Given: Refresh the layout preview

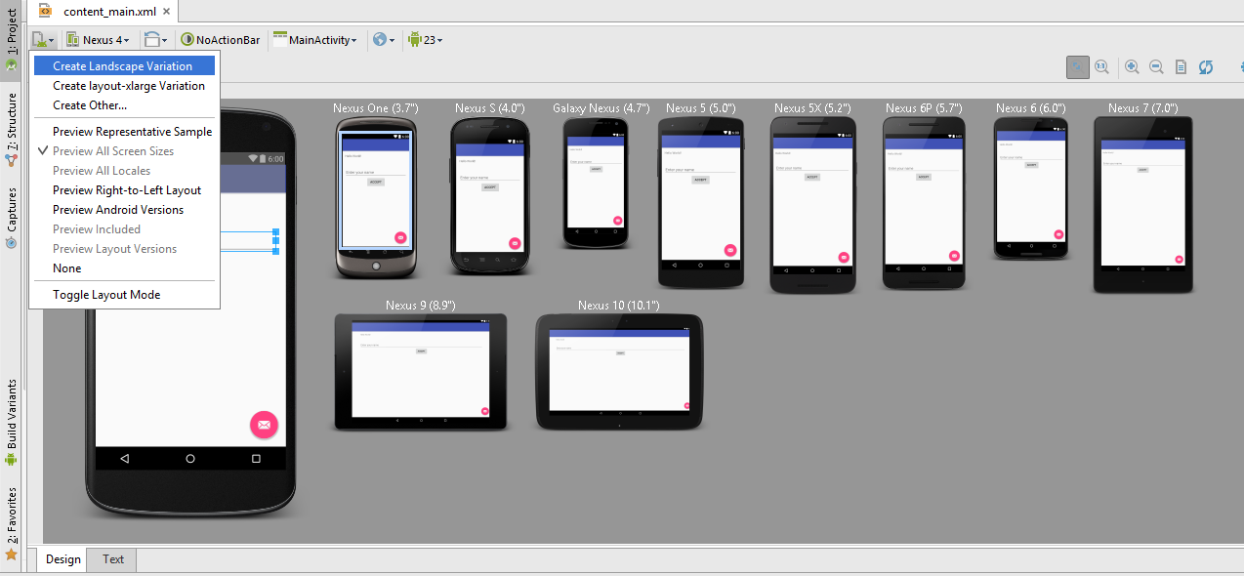Looking at the screenshot, I should point(1206,66).
